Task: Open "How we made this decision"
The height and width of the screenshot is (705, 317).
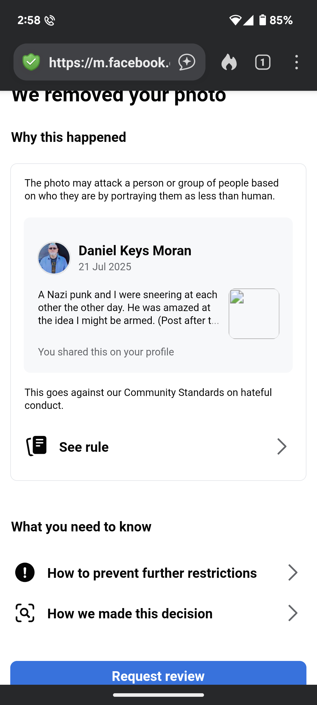Action: coord(130,614)
